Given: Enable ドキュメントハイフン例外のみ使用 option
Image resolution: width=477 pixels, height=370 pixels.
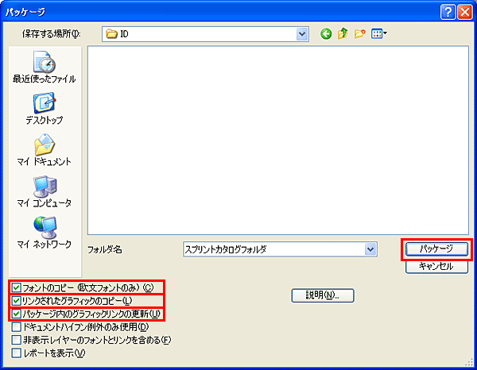Looking at the screenshot, I should click(x=16, y=327).
